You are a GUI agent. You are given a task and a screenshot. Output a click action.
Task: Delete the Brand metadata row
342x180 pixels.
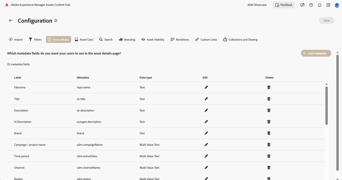[269, 133]
